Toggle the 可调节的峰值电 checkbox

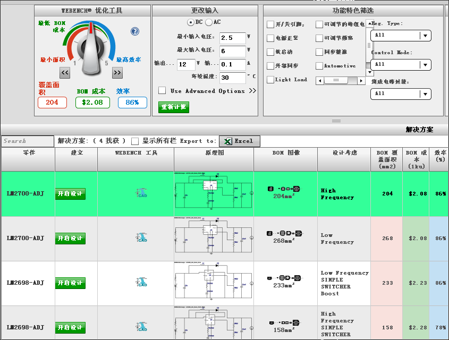click(319, 24)
